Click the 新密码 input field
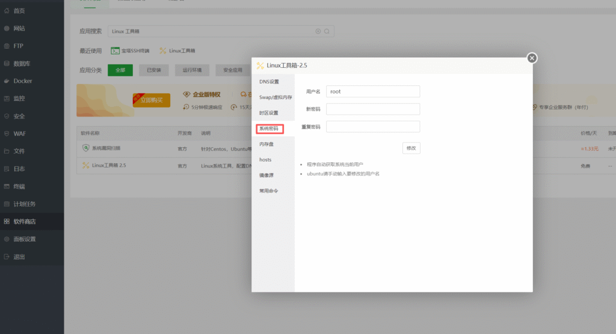 372,109
